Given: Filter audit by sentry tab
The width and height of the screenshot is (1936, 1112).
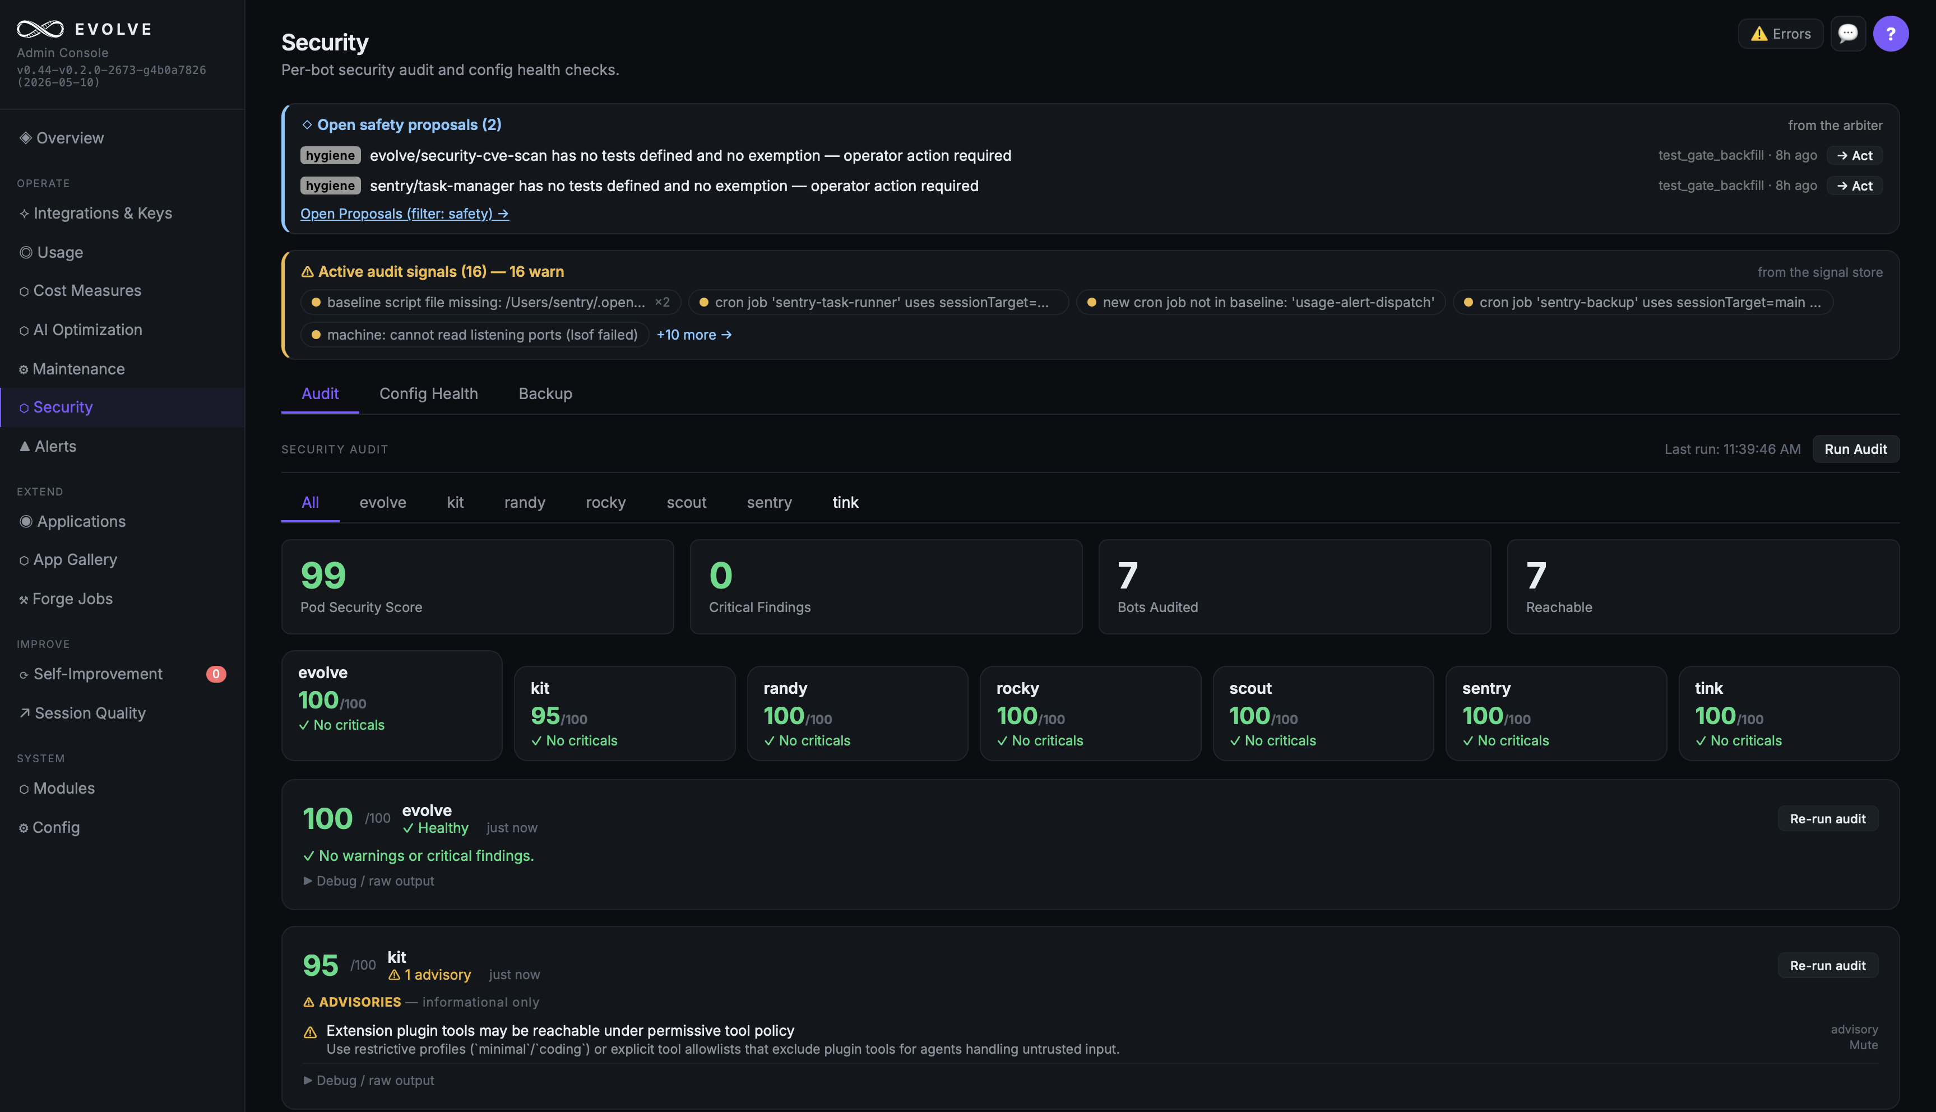Looking at the screenshot, I should click(x=769, y=503).
